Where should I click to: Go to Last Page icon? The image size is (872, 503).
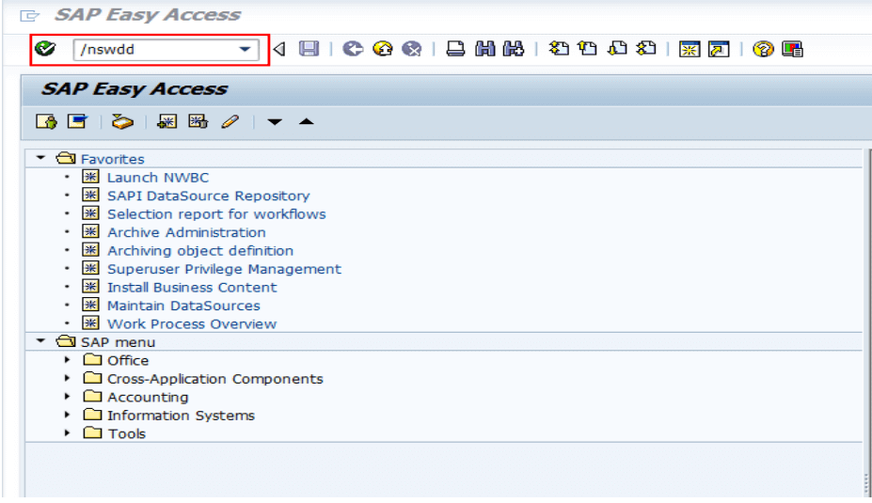[645, 49]
